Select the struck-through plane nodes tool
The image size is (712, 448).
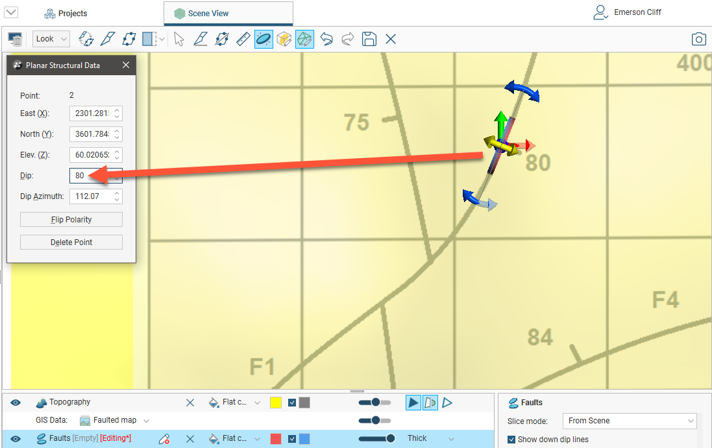point(221,39)
